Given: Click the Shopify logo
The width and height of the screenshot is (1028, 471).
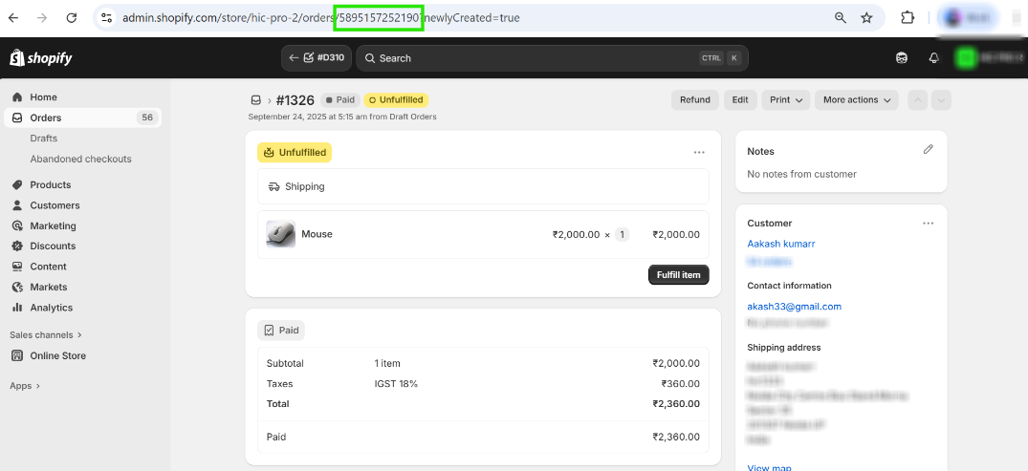Looking at the screenshot, I should [41, 58].
